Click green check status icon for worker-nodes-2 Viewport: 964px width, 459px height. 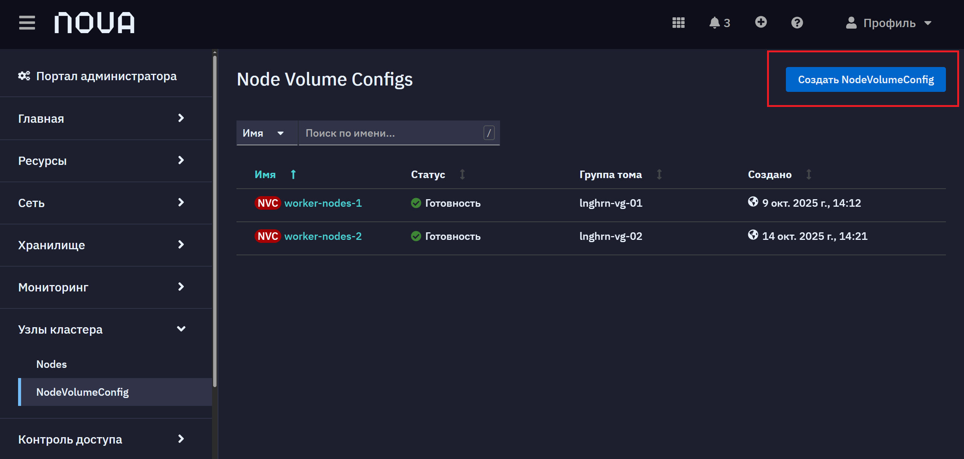[x=416, y=236]
